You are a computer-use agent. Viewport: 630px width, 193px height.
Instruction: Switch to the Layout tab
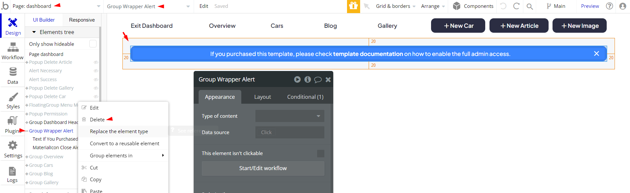(x=263, y=97)
